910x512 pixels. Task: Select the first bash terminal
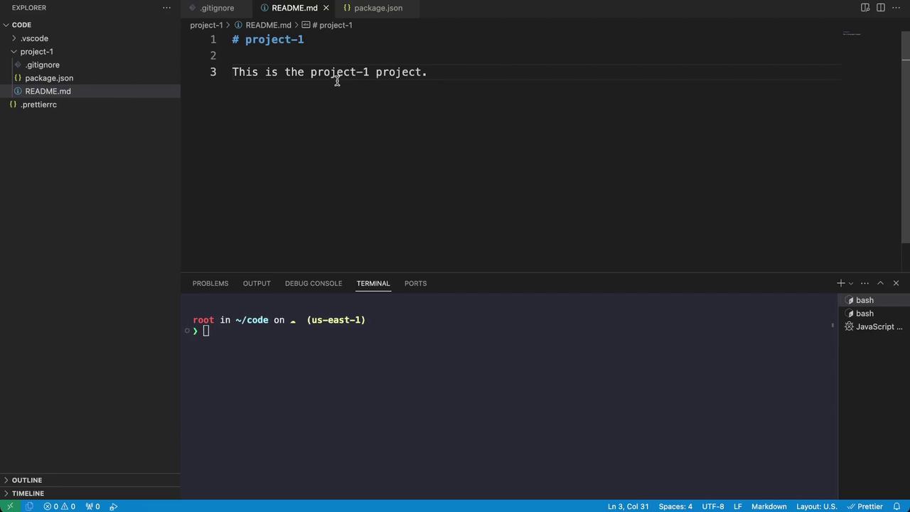click(874, 300)
